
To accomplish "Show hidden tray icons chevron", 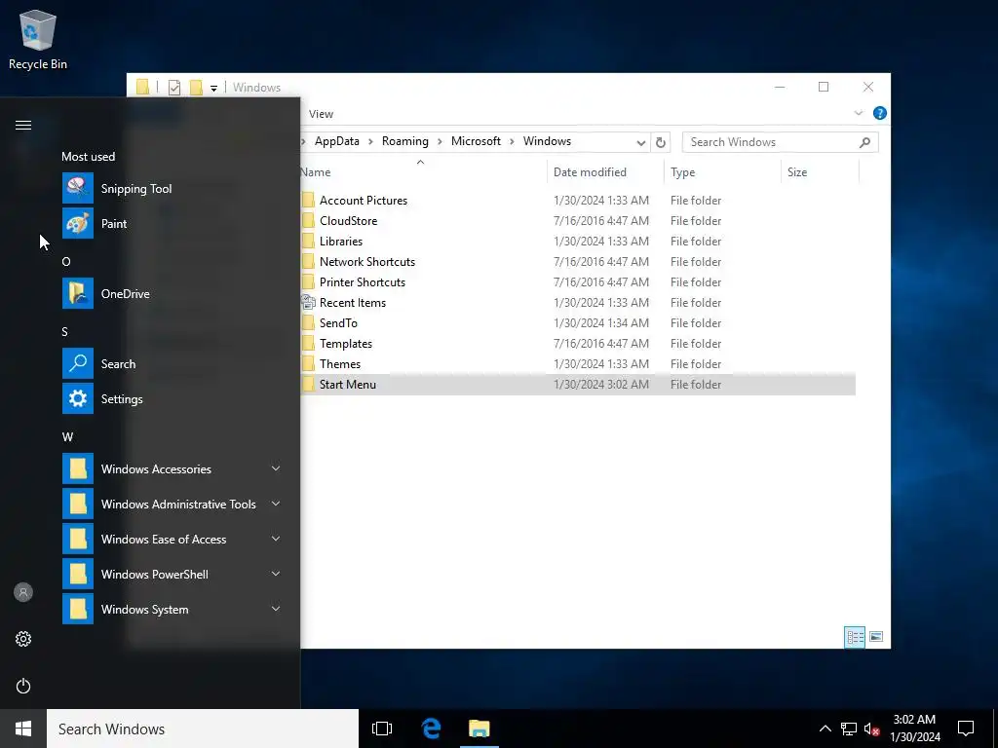I will point(825,729).
